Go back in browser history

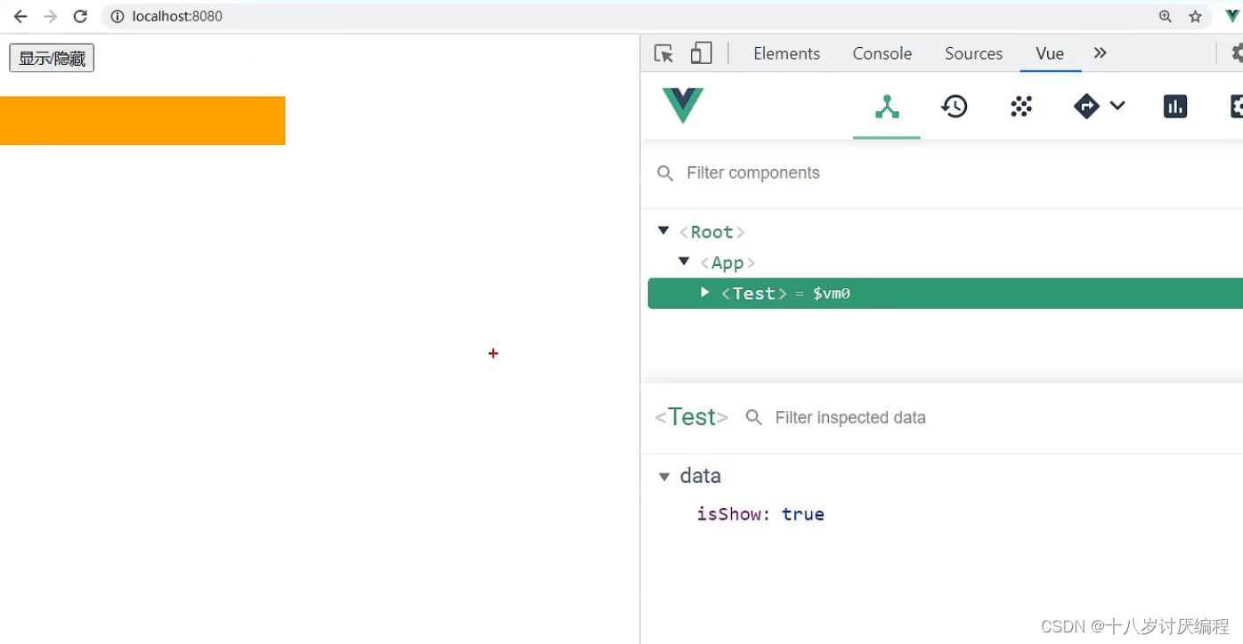click(x=20, y=16)
